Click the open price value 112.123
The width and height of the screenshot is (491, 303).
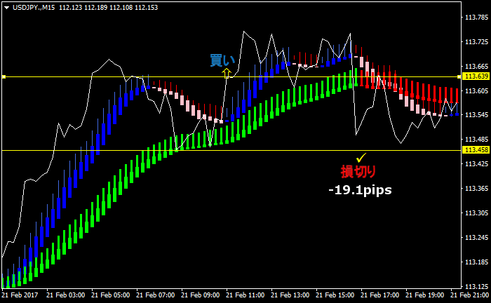coord(70,7)
